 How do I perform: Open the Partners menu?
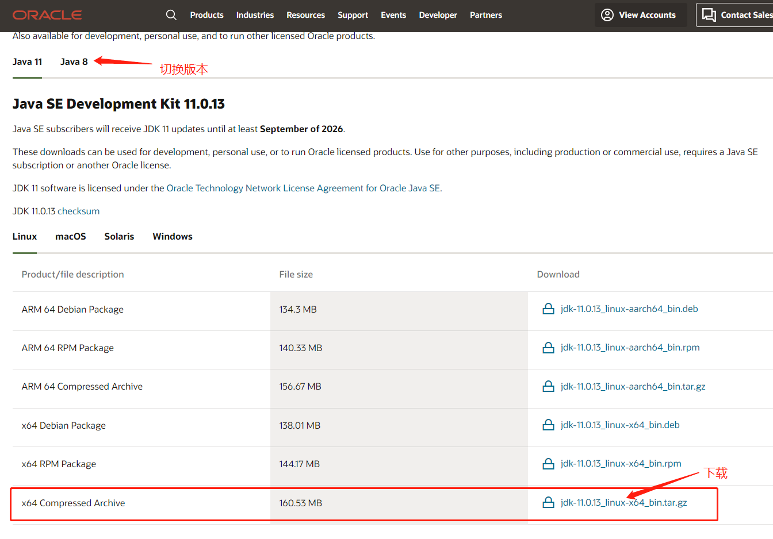click(x=486, y=15)
